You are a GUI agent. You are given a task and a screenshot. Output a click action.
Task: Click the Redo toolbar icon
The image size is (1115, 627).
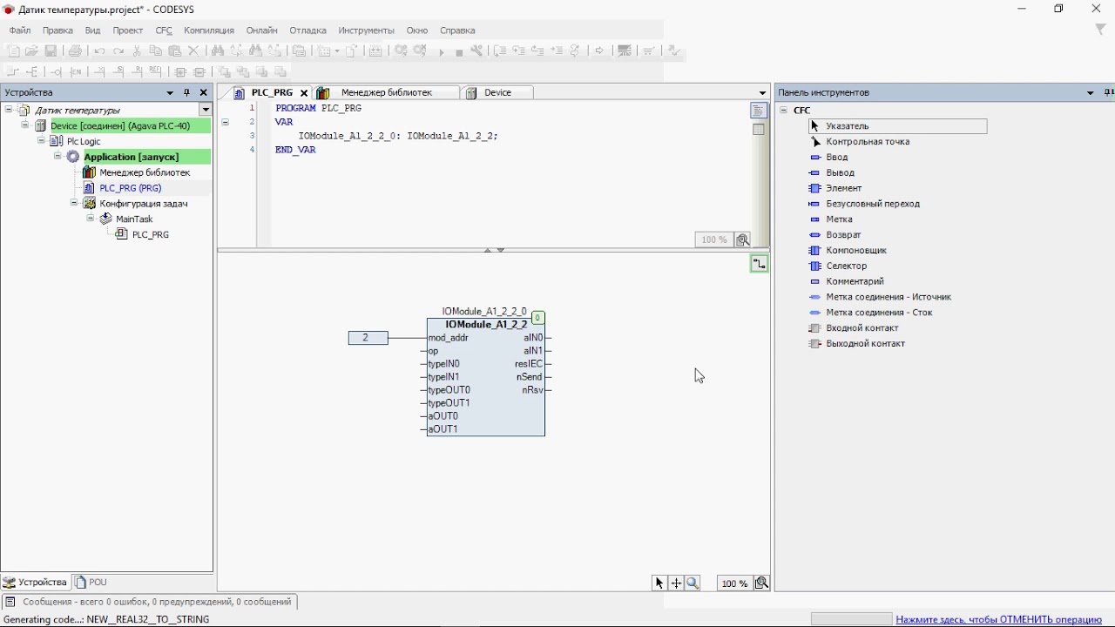(118, 51)
